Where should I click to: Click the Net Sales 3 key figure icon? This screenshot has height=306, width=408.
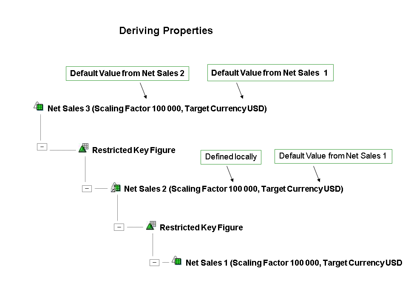click(x=39, y=107)
